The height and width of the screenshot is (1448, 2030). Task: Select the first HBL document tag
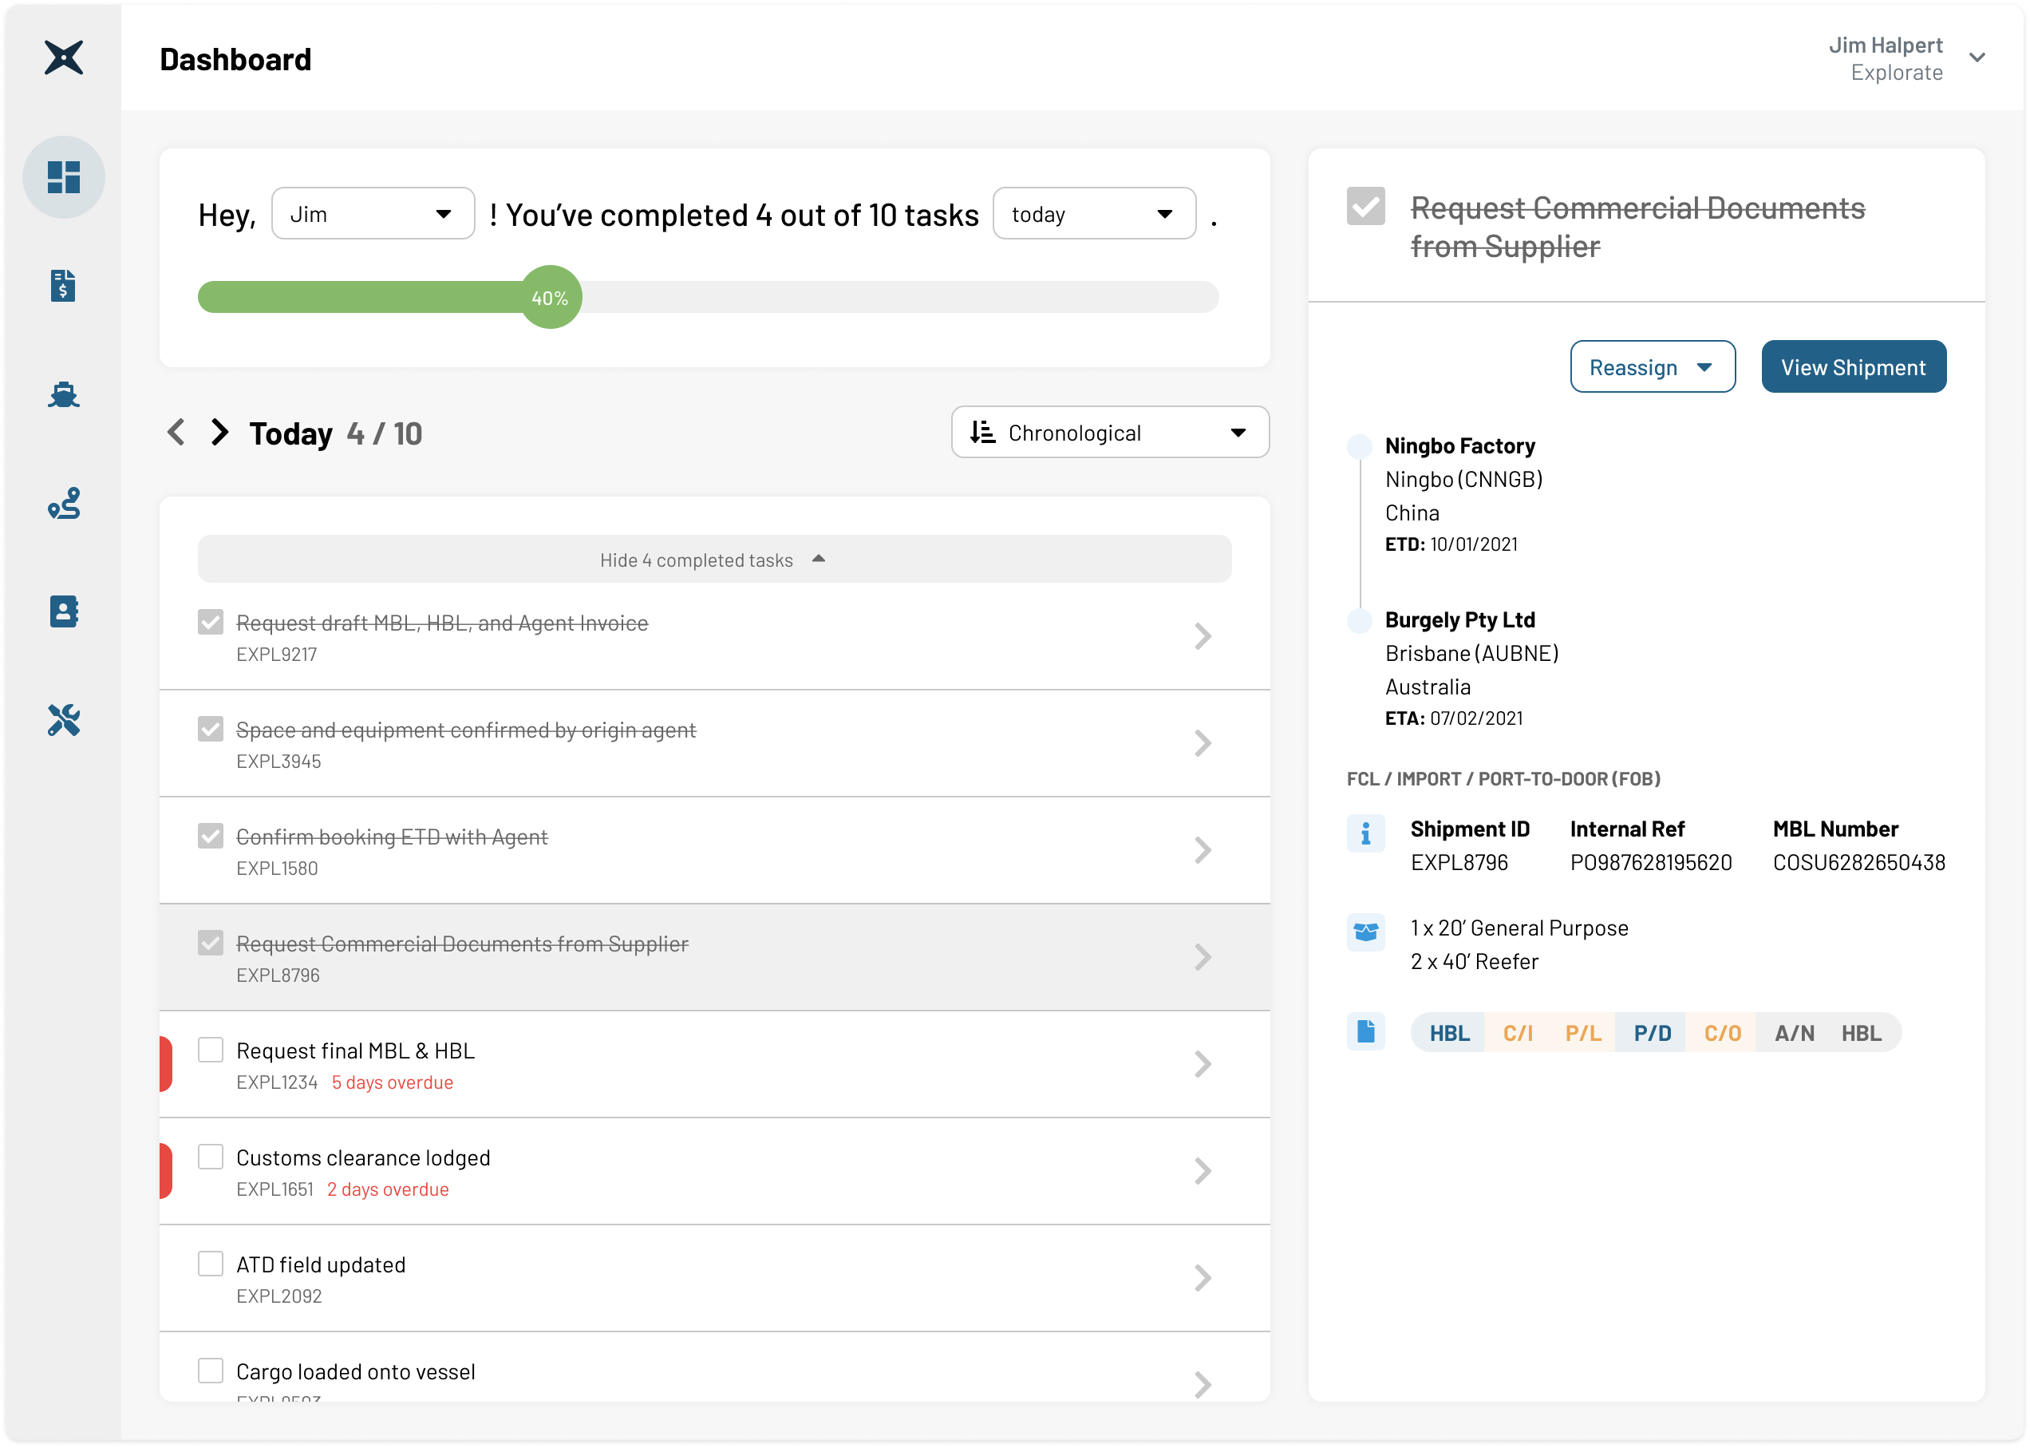pos(1448,1032)
